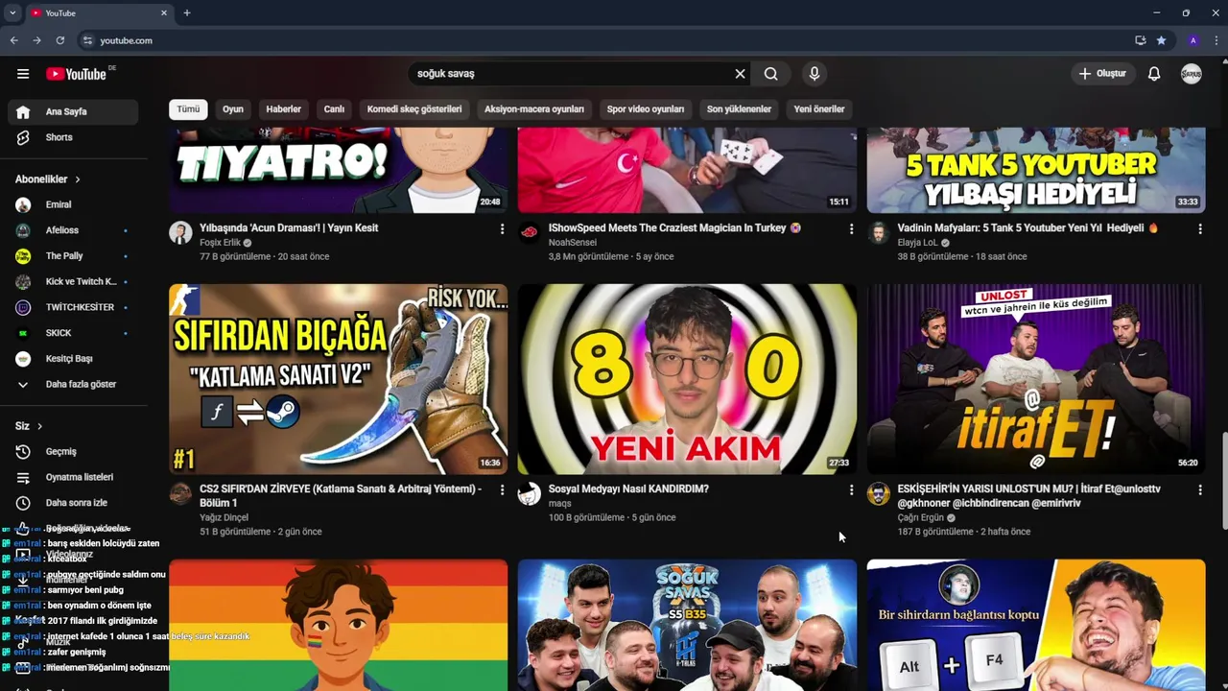This screenshot has width=1228, height=691.
Task: Click in the search field 'soğuk savaş'
Action: (x=571, y=74)
